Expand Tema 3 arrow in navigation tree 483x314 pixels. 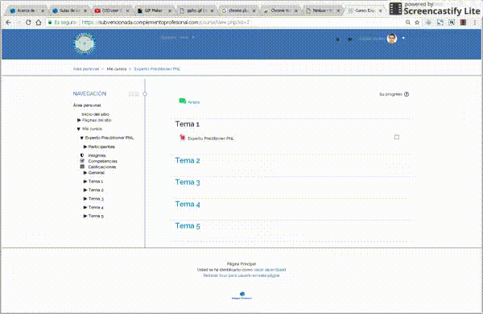pyautogui.click(x=85, y=198)
